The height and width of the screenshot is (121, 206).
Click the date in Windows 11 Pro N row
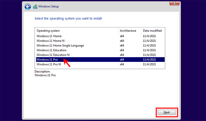149,64
